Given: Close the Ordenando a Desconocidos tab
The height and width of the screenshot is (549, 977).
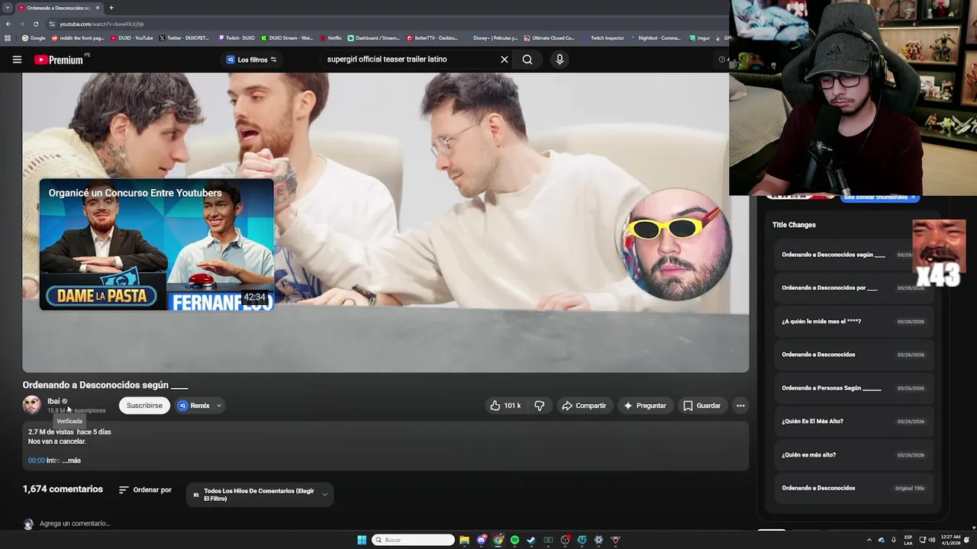Looking at the screenshot, I should coord(98,8).
